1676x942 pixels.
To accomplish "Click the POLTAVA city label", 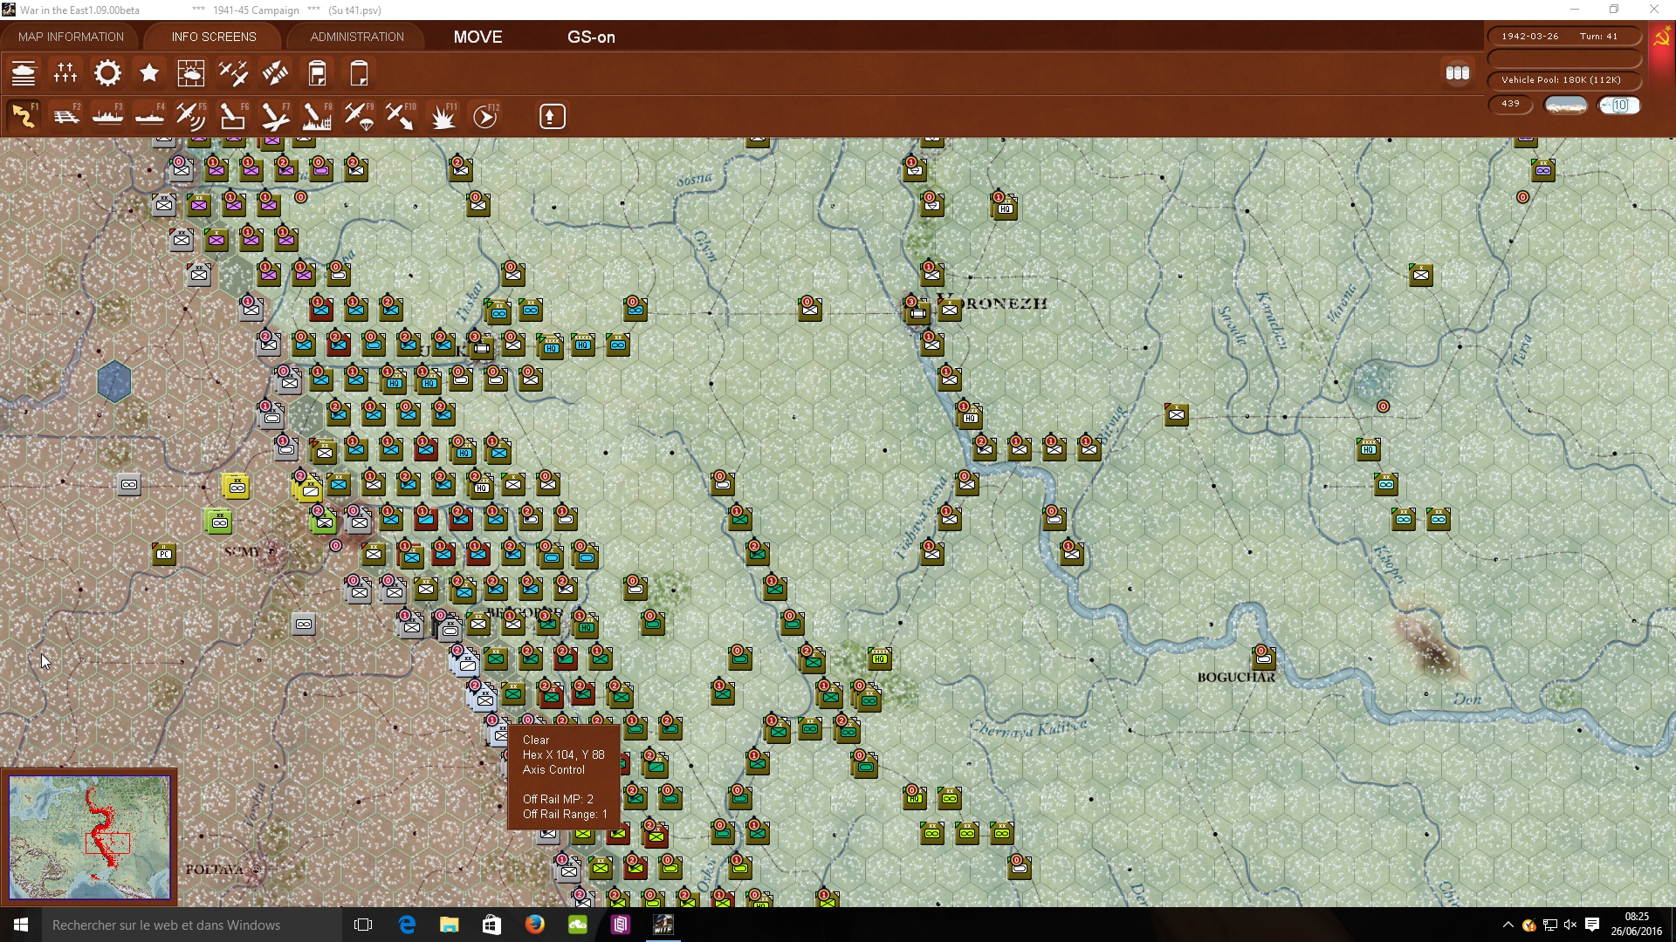I will [215, 870].
